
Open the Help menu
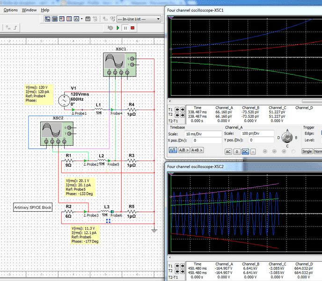[45, 10]
